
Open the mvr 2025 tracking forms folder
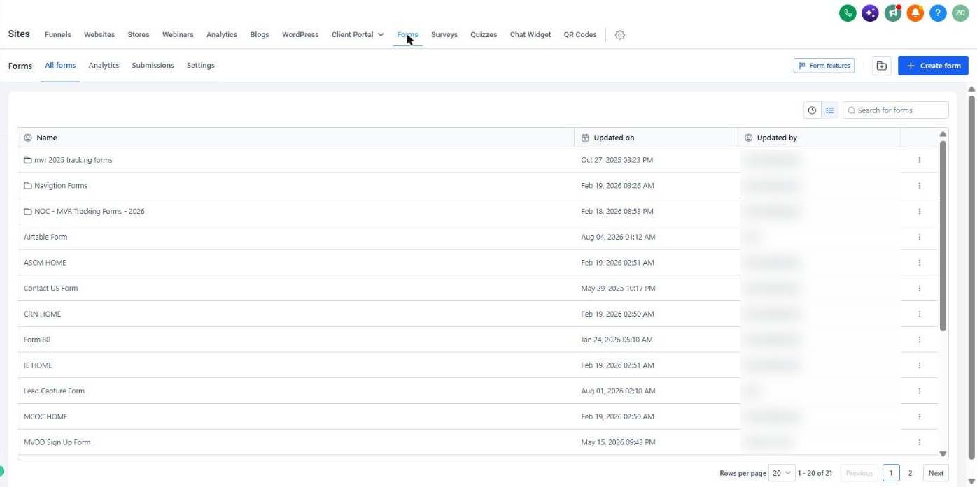click(x=73, y=160)
